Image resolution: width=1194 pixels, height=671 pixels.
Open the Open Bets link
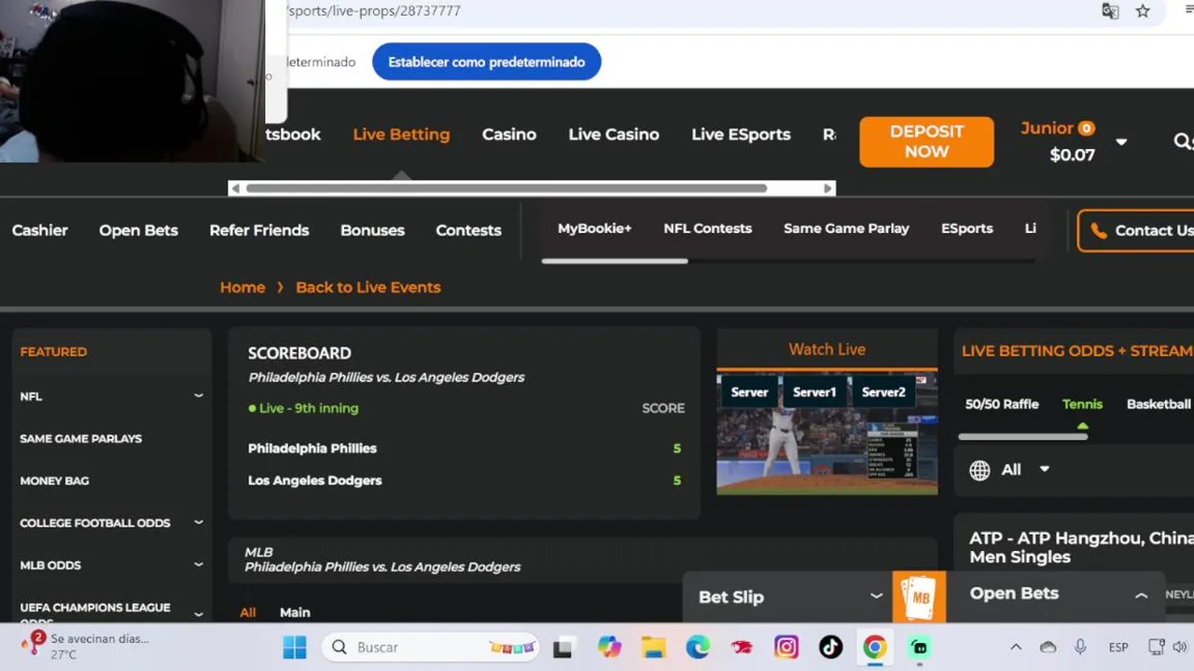138,230
